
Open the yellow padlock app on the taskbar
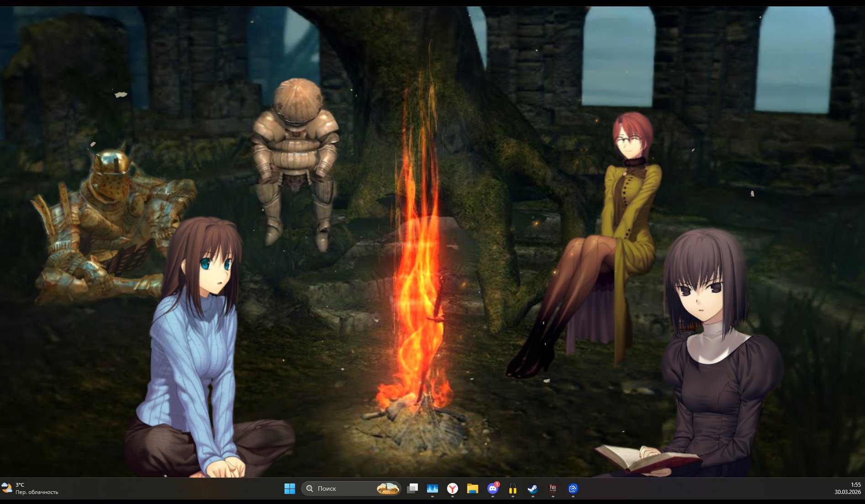tap(513, 489)
